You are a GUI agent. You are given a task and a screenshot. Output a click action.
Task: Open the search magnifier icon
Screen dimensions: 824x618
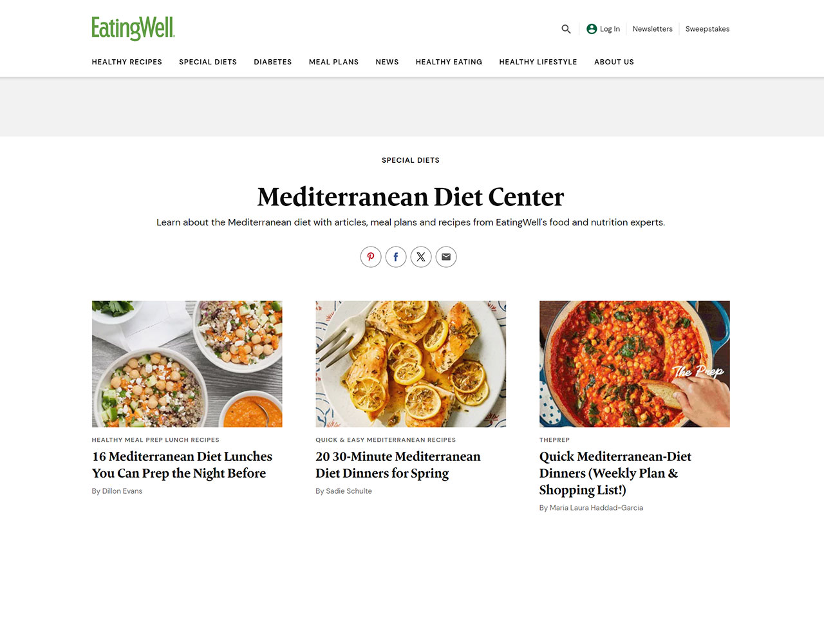click(x=566, y=29)
